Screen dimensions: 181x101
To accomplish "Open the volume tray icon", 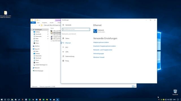I will (x=168, y=100).
